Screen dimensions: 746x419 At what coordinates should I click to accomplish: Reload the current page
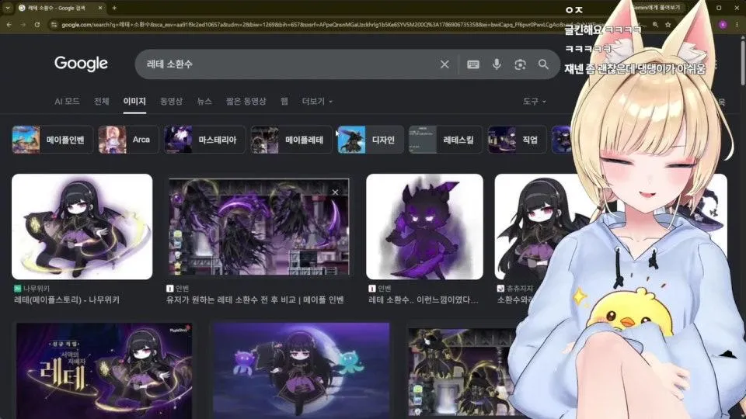pos(37,24)
